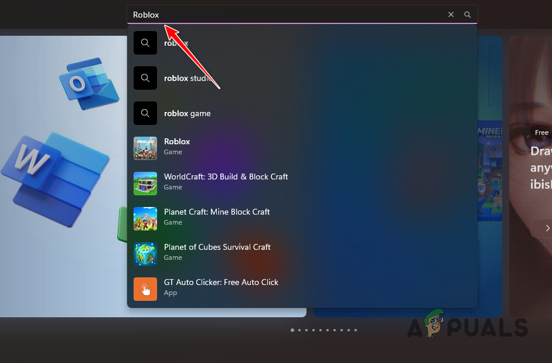The image size is (552, 363).
Task: Click the Planet of Cubes cube icon
Action: 145,254
